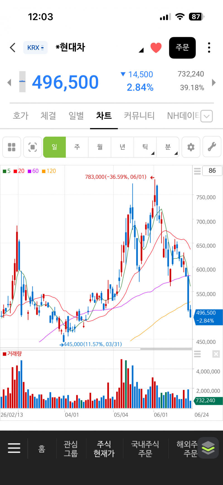Image resolution: width=223 pixels, height=485 pixels.
Task: Tap the battery indicator showing 87
Action: (x=197, y=17)
